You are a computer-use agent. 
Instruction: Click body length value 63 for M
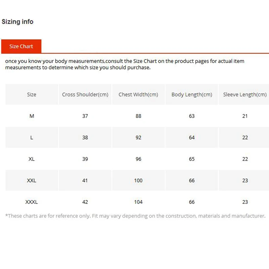coord(192,116)
